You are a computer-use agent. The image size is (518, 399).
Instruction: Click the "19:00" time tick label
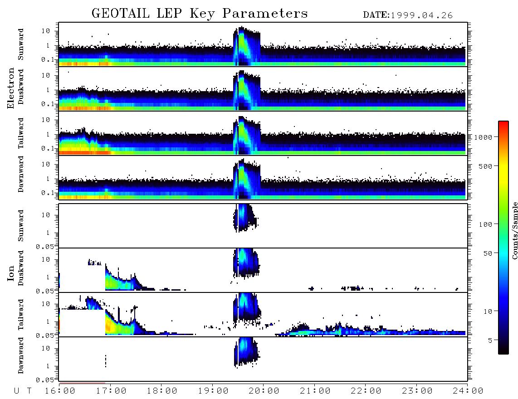213,391
